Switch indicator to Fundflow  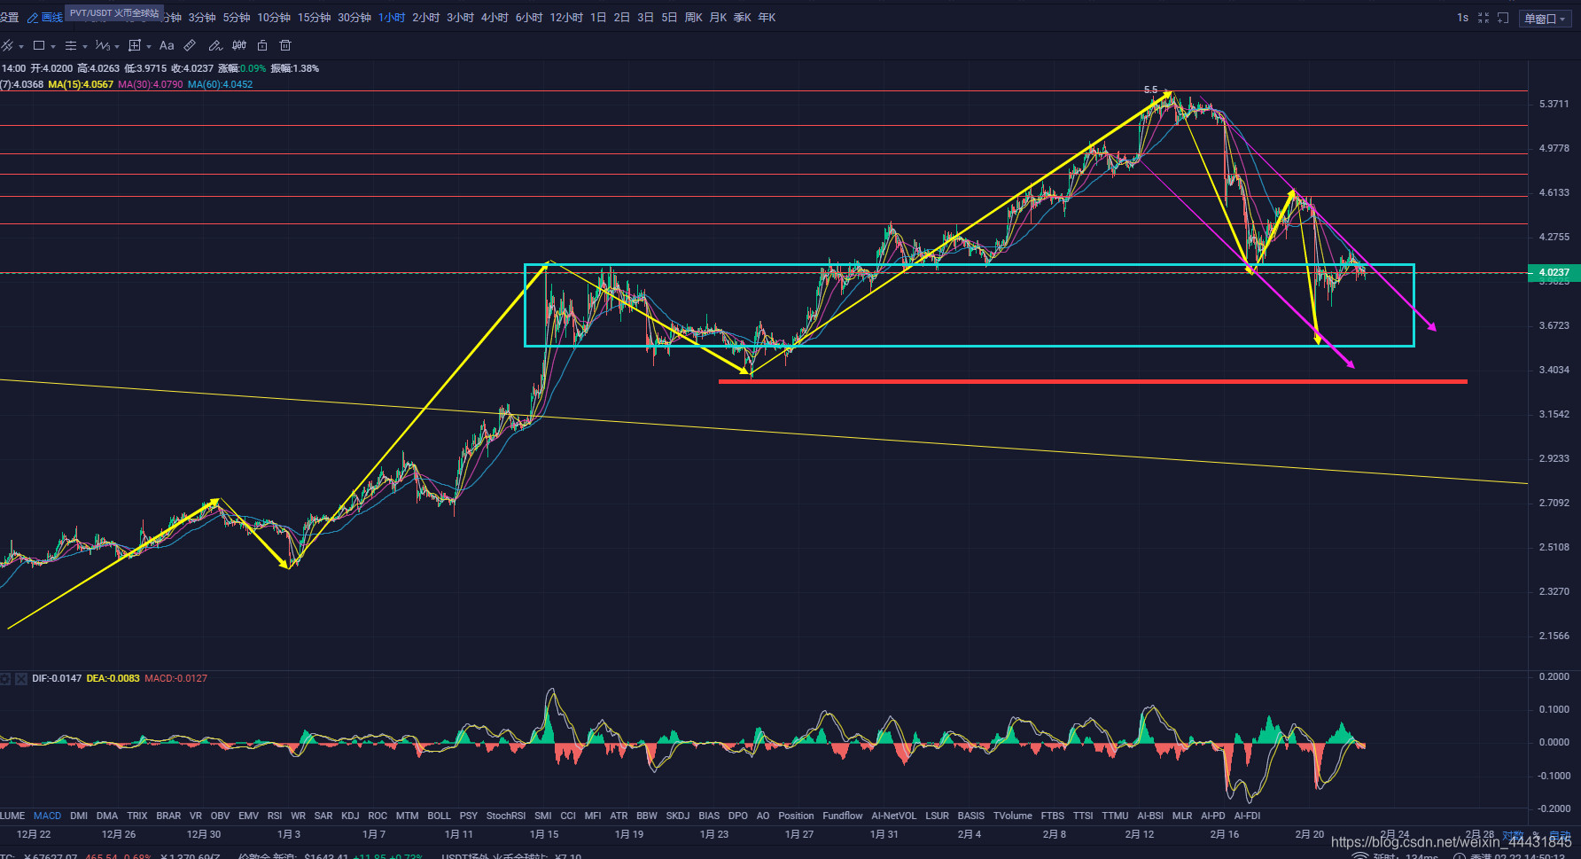[x=843, y=816]
